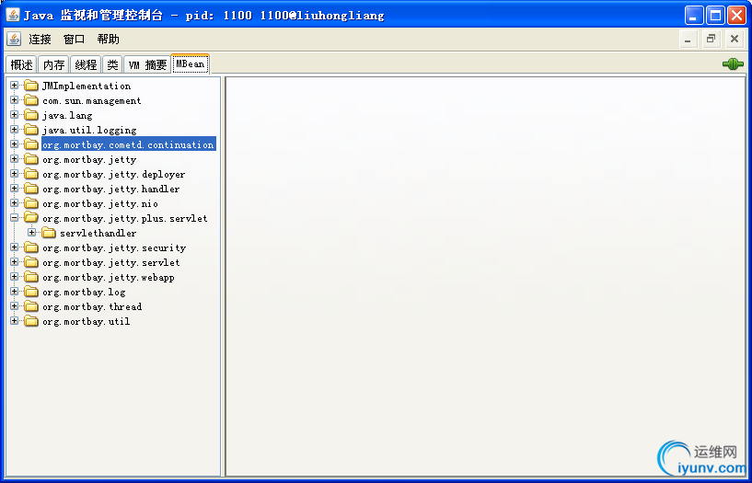Screen dimensions: 752x483
Task: Switch to the 内存 tab
Action: pos(53,64)
